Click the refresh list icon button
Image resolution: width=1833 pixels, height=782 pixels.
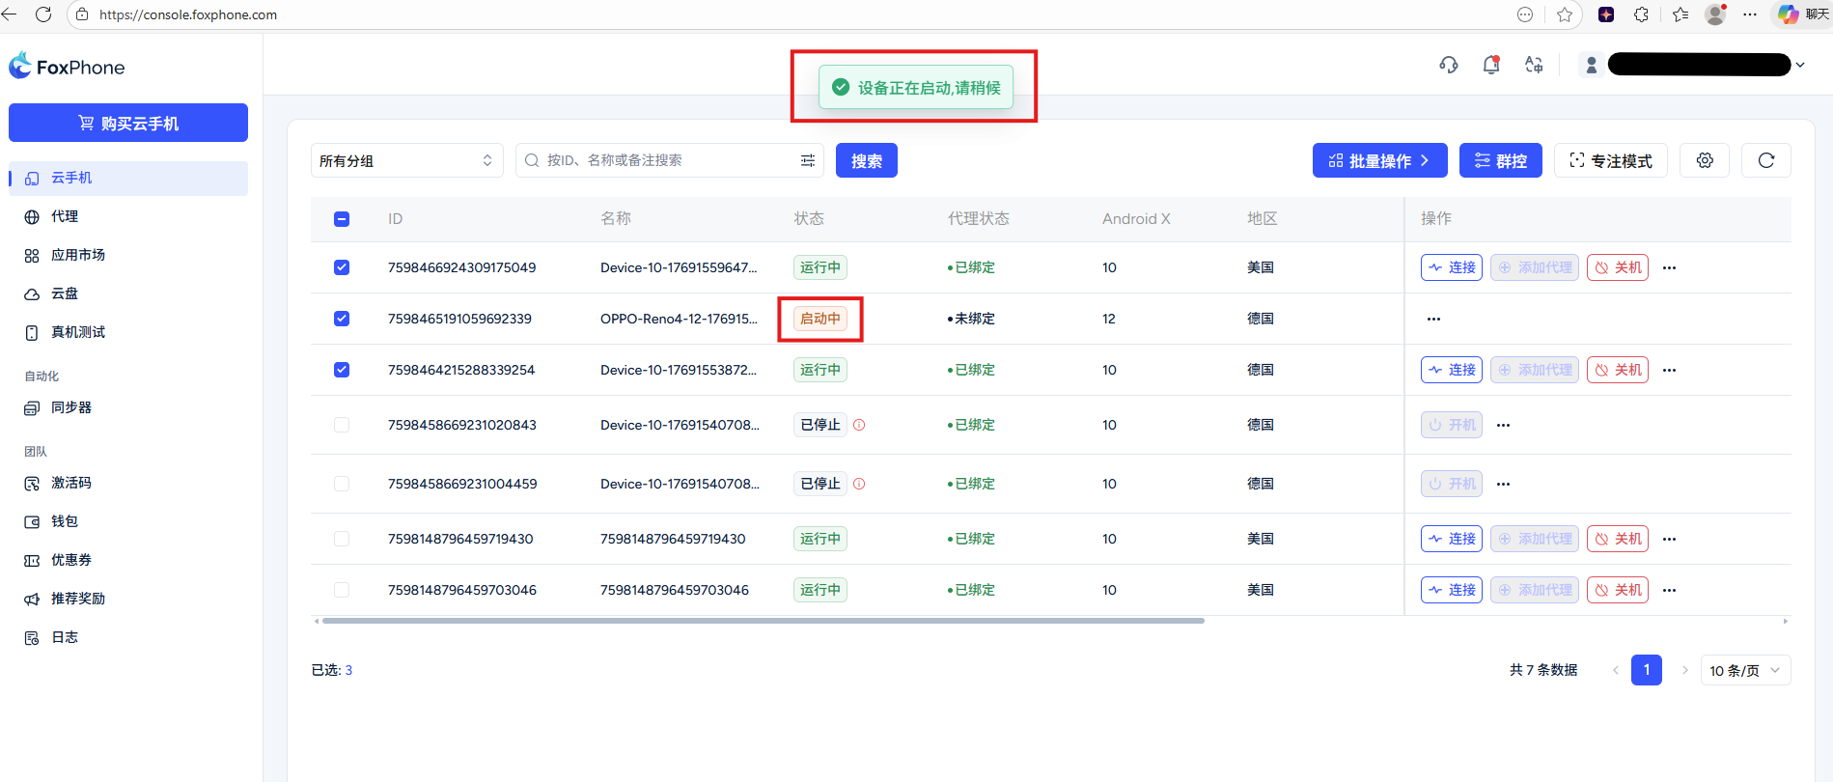[x=1765, y=160]
